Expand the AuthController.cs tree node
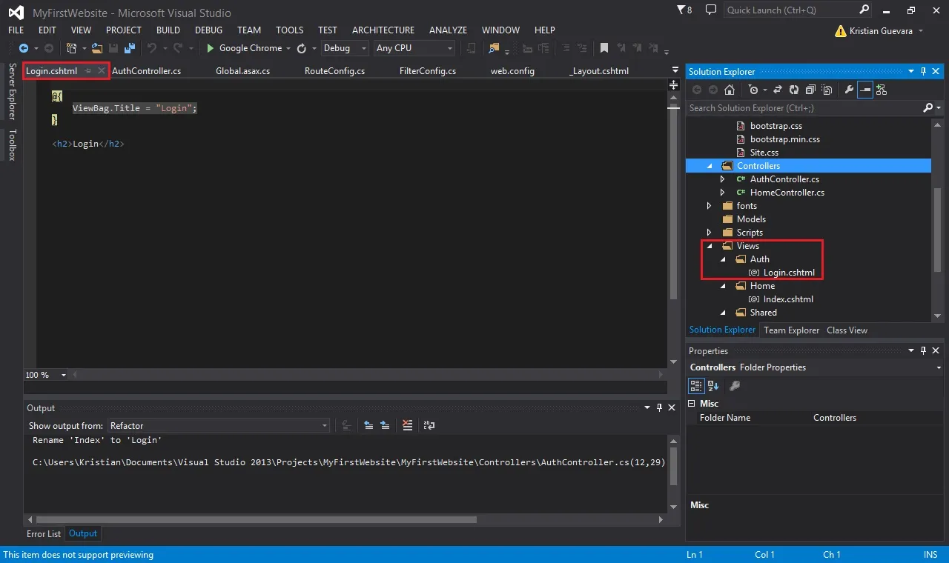Screen dimensions: 949x563 point(723,179)
